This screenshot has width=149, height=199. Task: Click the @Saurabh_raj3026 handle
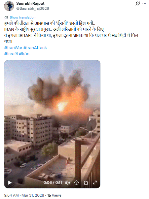tap(33, 8)
